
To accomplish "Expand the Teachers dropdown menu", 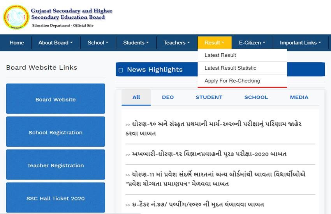I will pos(176,43).
